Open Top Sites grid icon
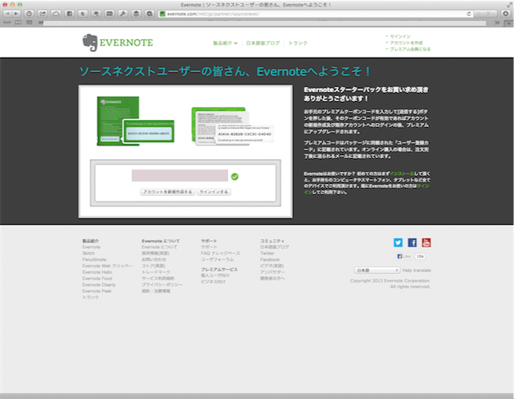 coord(29,22)
